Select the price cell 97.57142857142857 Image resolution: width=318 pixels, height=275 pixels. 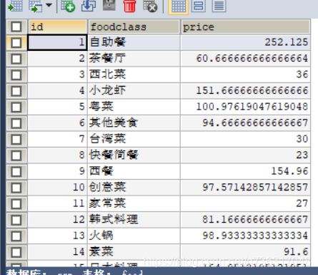tap(245, 188)
